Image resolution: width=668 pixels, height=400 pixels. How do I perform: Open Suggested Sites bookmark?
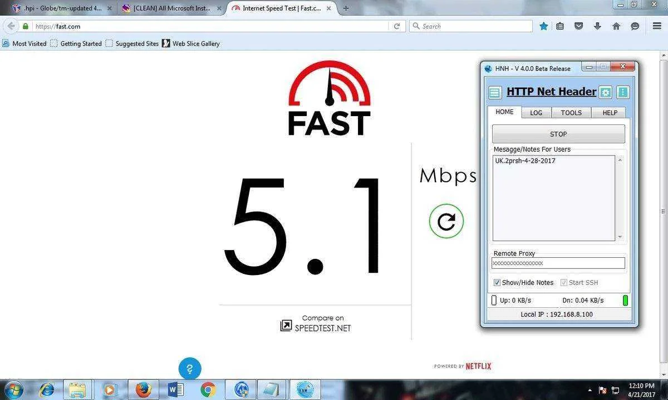coord(132,43)
